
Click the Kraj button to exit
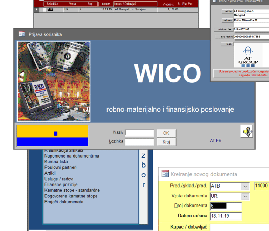pos(166,142)
